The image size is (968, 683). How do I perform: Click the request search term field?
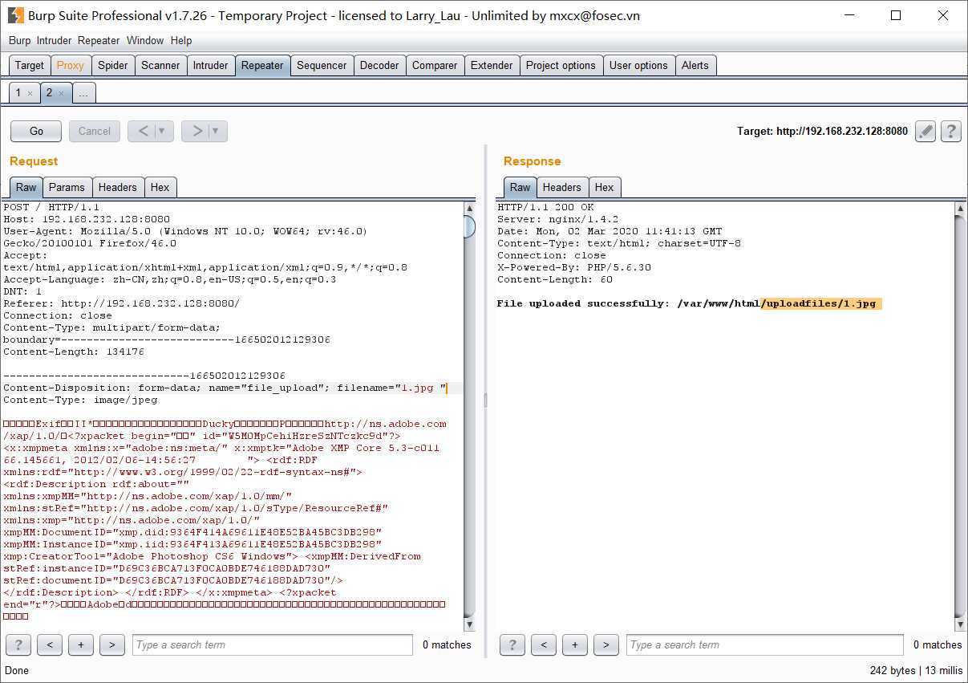click(x=272, y=644)
